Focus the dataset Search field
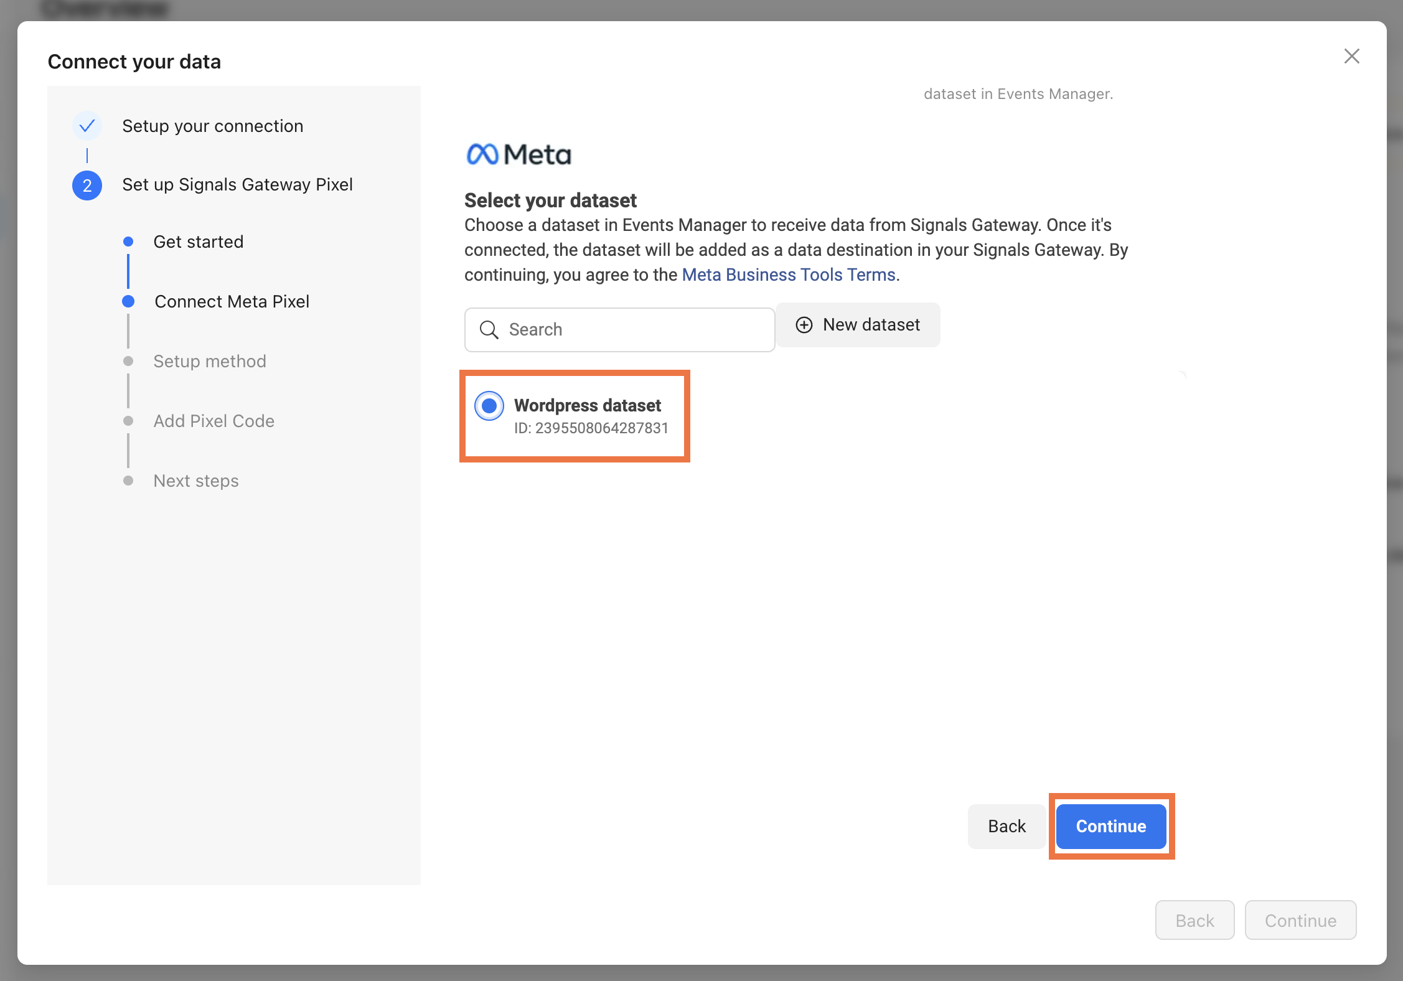This screenshot has width=1403, height=981. coord(619,330)
